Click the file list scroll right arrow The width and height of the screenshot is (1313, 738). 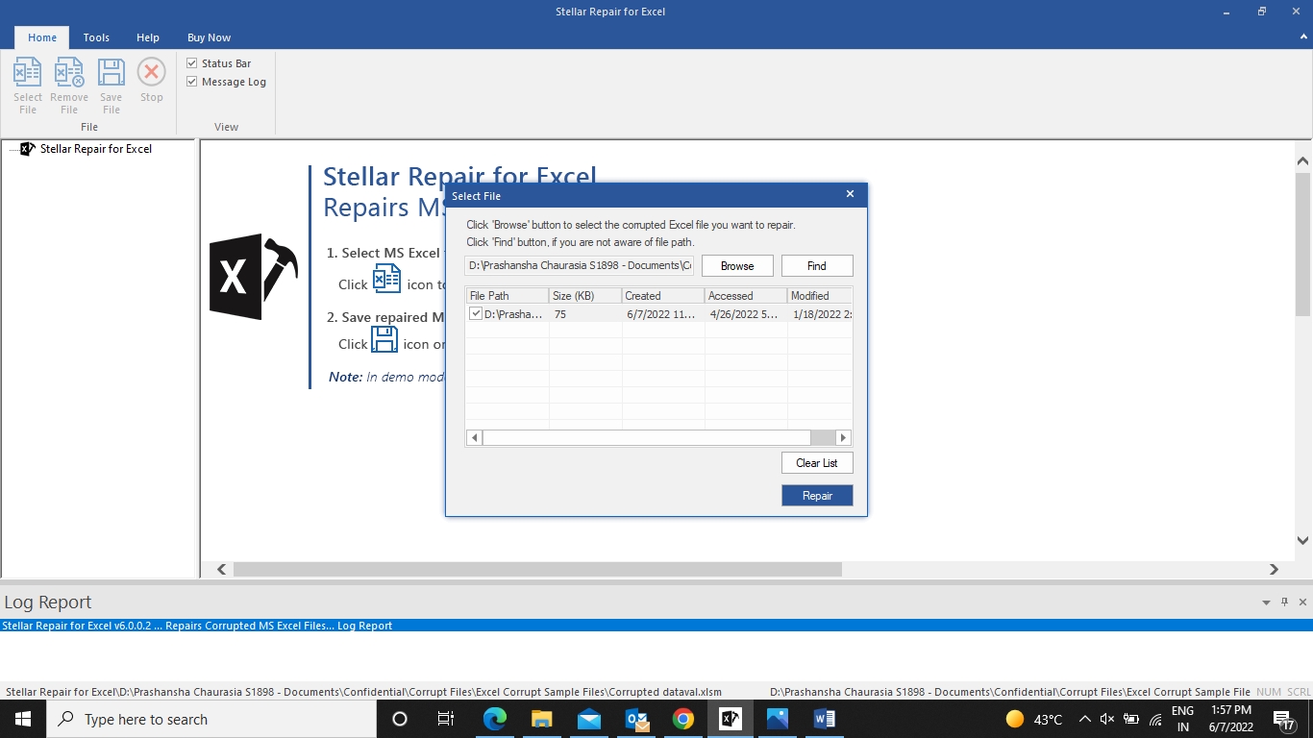coord(844,437)
